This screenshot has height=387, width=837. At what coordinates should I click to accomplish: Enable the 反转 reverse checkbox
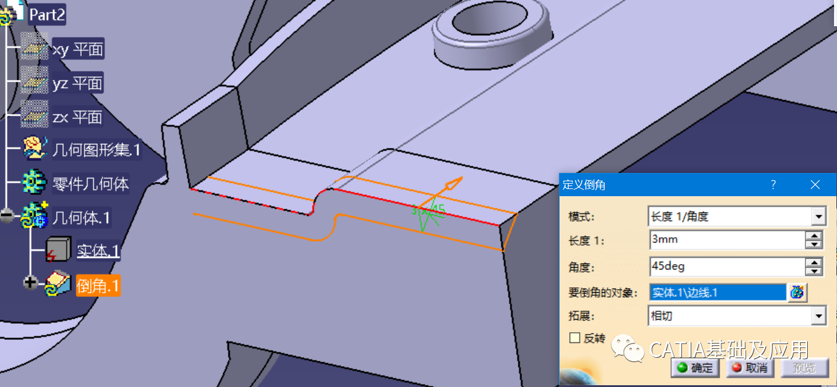click(x=575, y=338)
